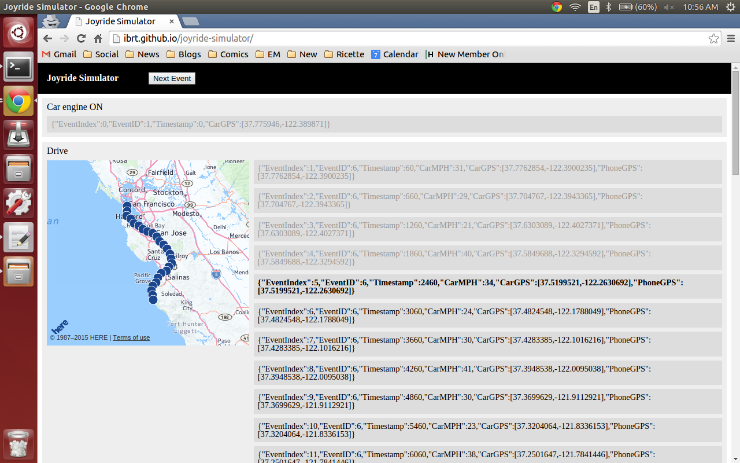Select the EventIndex 2 JSON entry
Viewport: 740px width, 463px height.
pos(488,200)
